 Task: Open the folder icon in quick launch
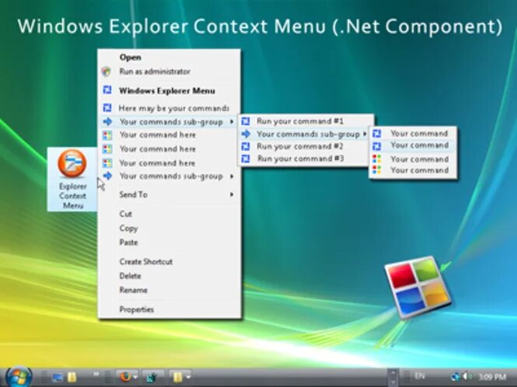pyautogui.click(x=72, y=377)
